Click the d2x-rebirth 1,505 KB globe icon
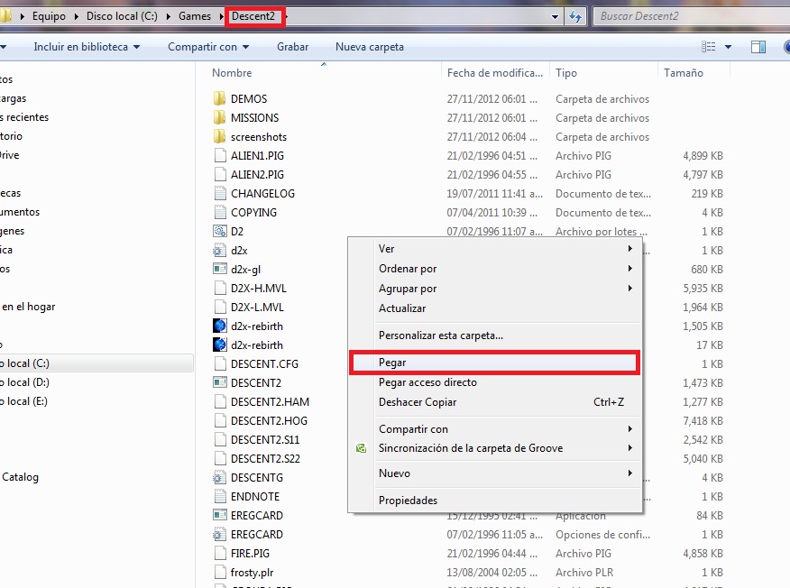 pos(220,326)
